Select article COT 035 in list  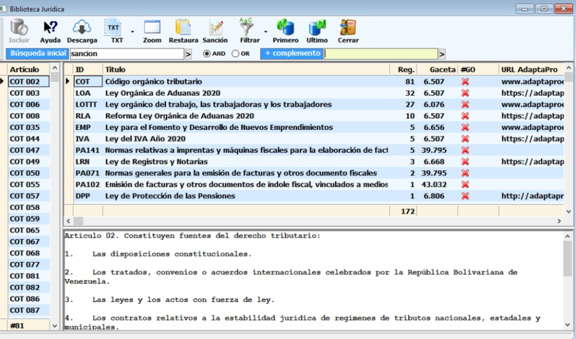25,127
